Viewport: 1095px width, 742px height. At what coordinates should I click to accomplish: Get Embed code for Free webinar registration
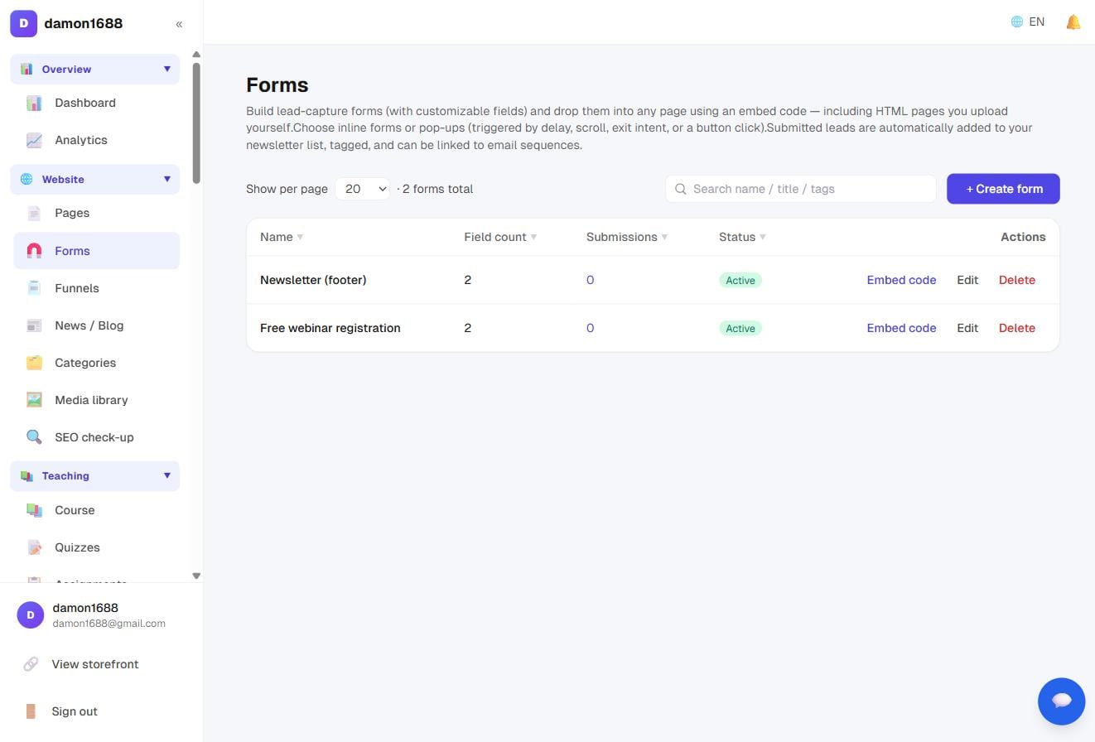coord(901,328)
